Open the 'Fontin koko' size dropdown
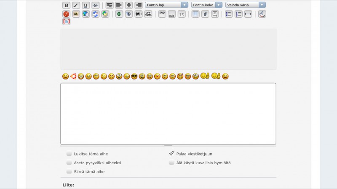 click(207, 5)
